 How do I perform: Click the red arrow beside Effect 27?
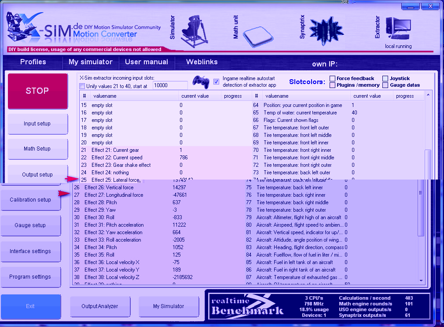click(x=65, y=194)
